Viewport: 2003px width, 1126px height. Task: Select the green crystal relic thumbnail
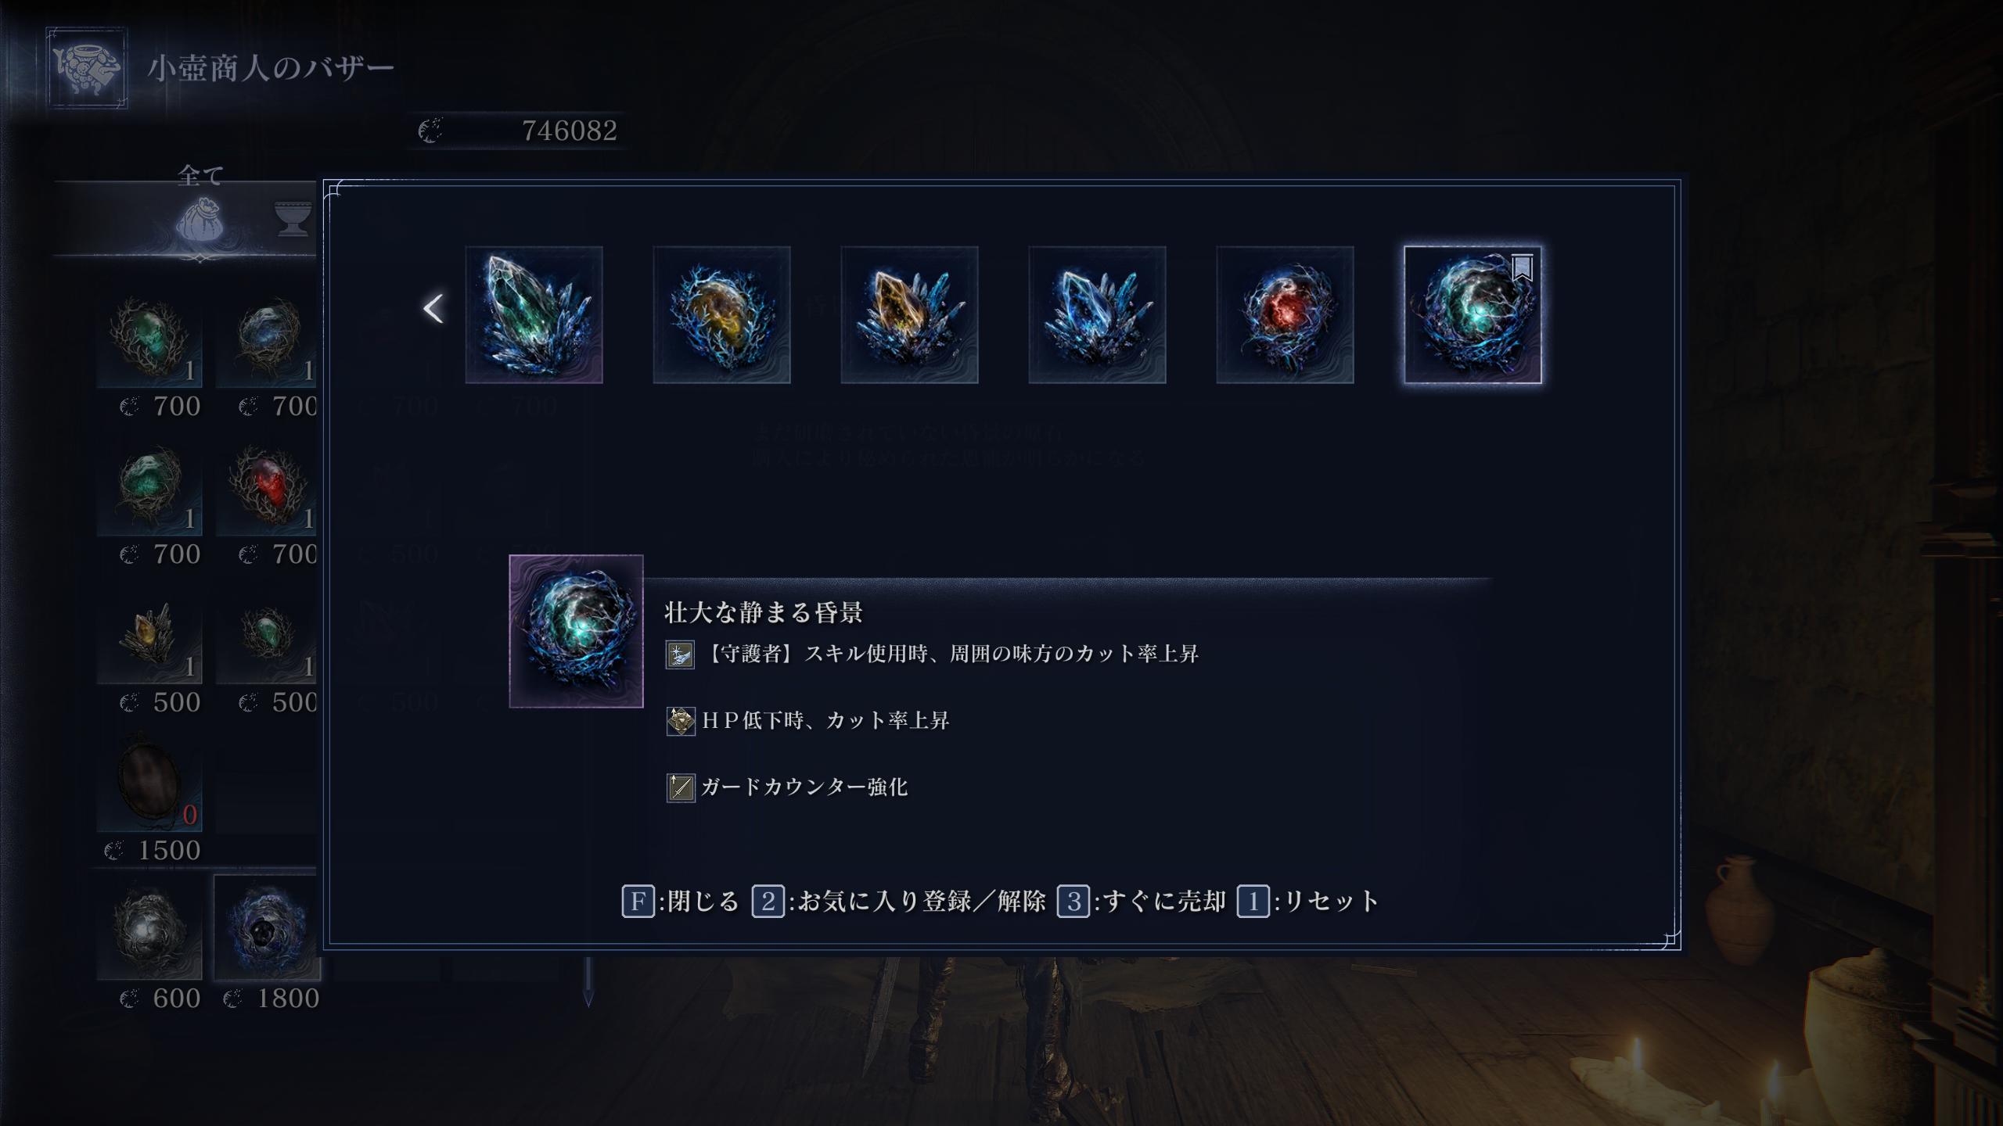pos(534,315)
